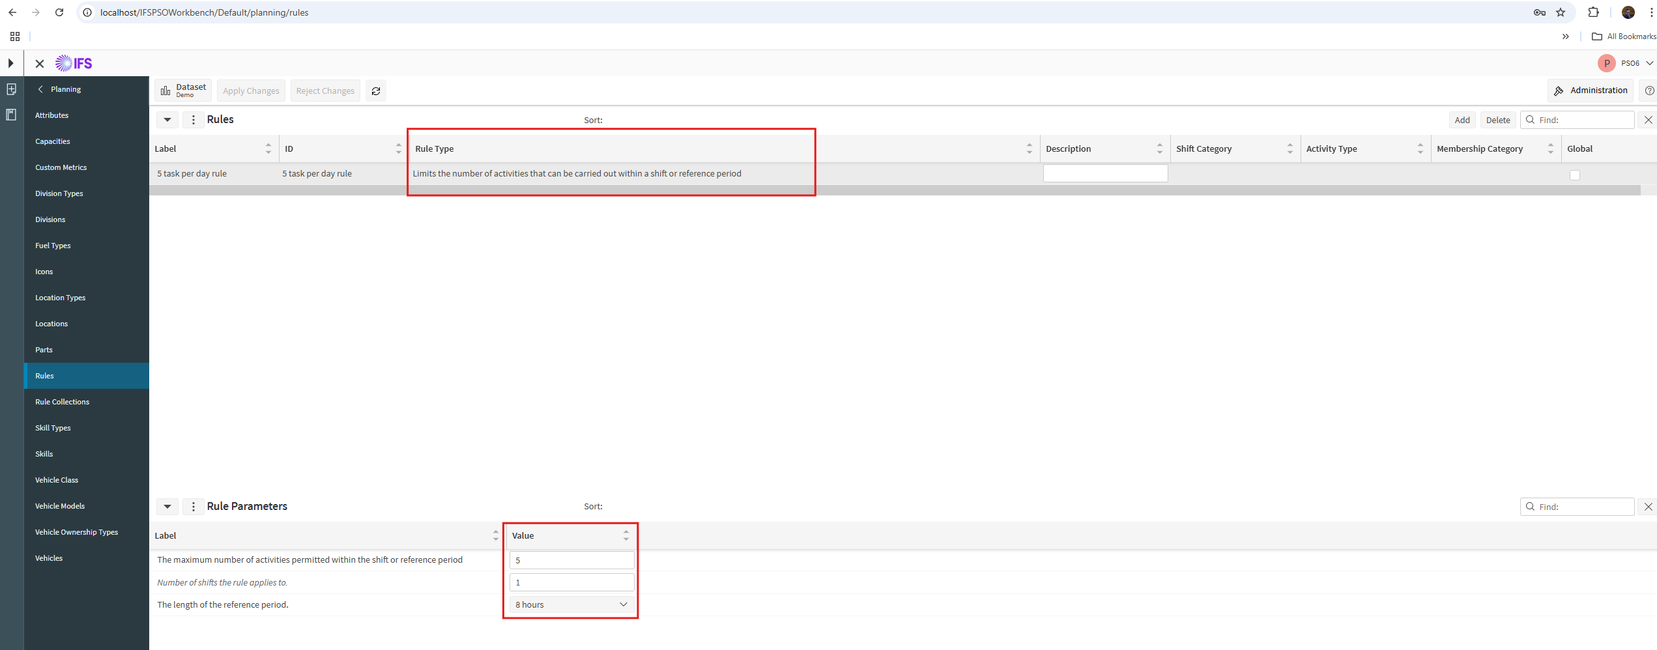This screenshot has height=650, width=1657.
Task: Clear the Rule Parameters Find with X
Action: [x=1648, y=507]
